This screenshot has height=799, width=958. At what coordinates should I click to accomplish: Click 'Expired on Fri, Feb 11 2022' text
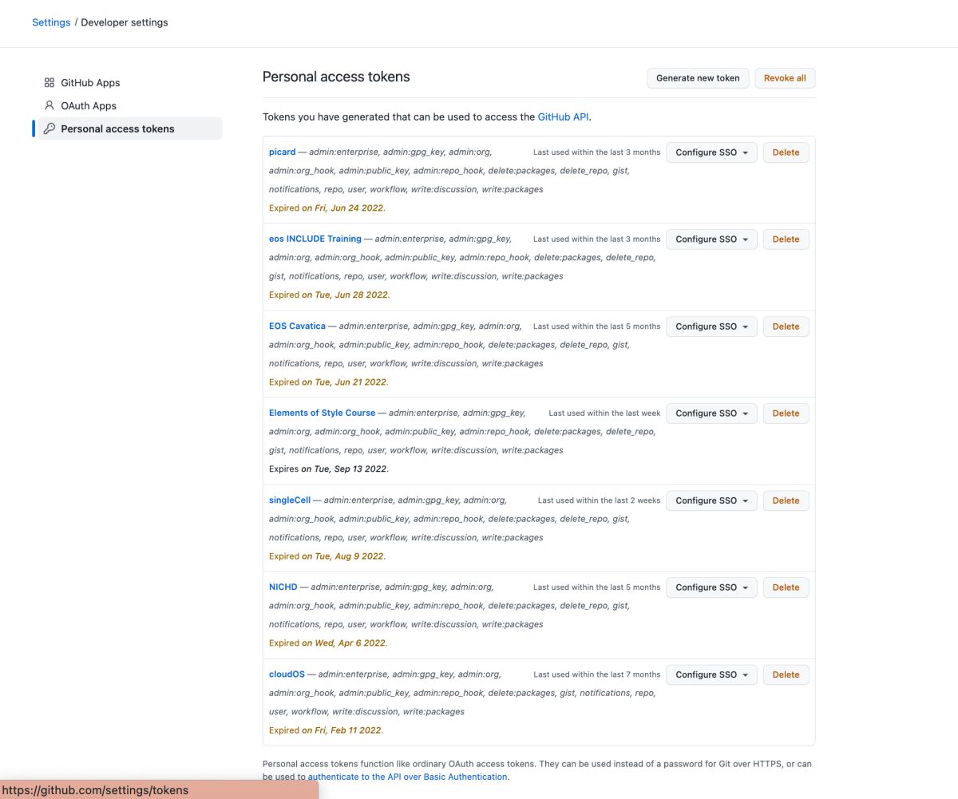326,730
